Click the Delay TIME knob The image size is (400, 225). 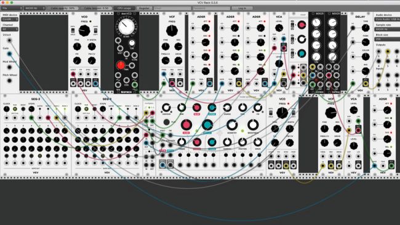pos(366,28)
